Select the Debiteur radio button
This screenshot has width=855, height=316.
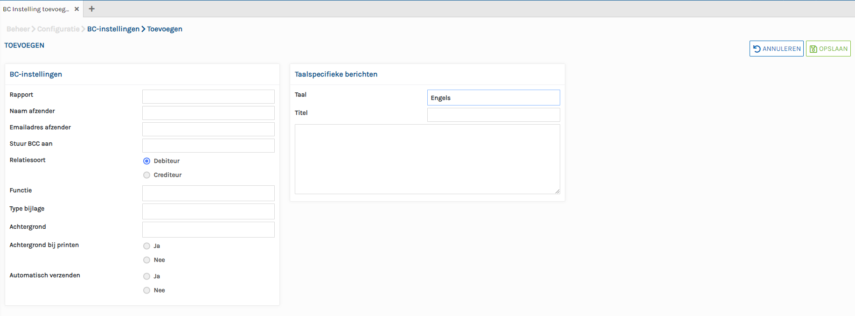[147, 161]
